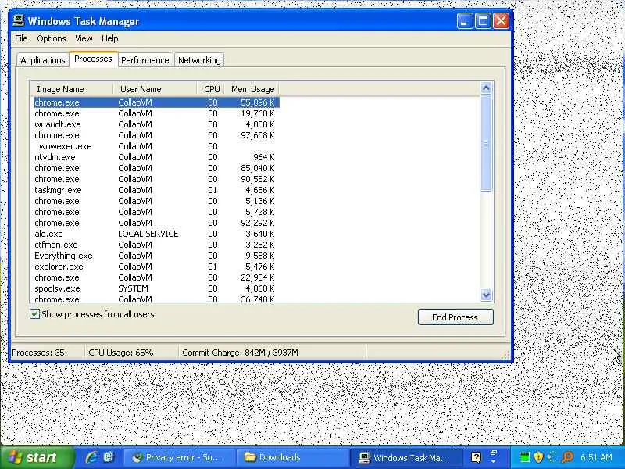
Task: Sort by Mem Usage column header
Action: tap(252, 89)
